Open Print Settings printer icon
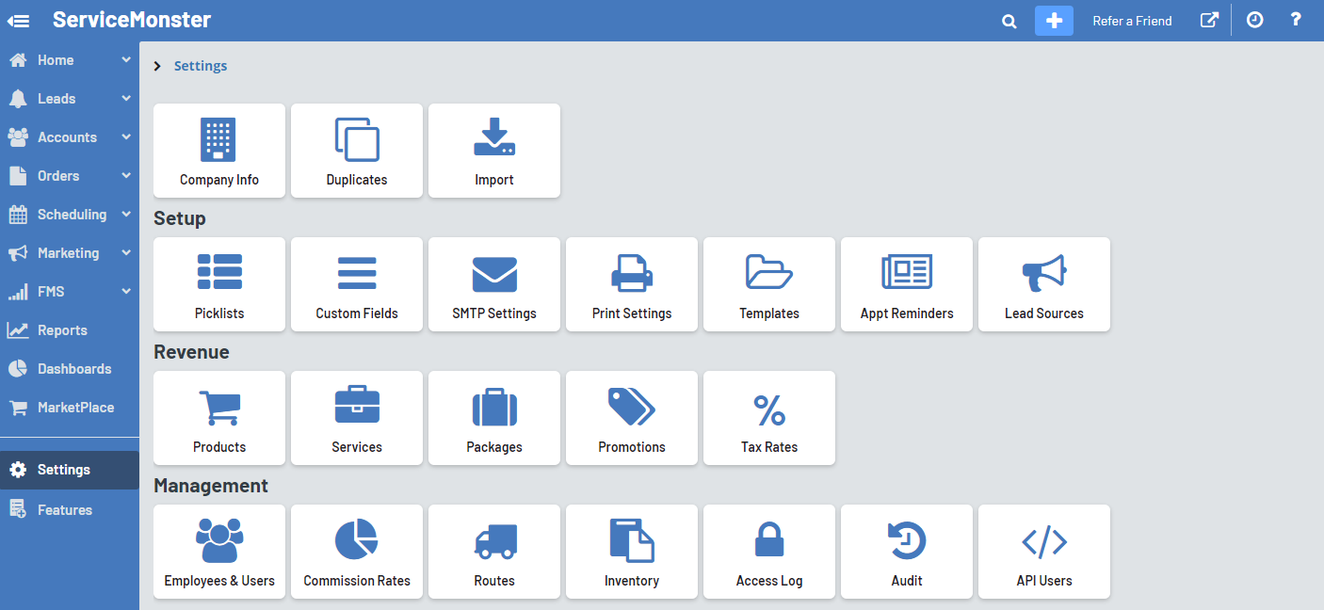Screen dimensions: 1324x610 tap(632, 274)
